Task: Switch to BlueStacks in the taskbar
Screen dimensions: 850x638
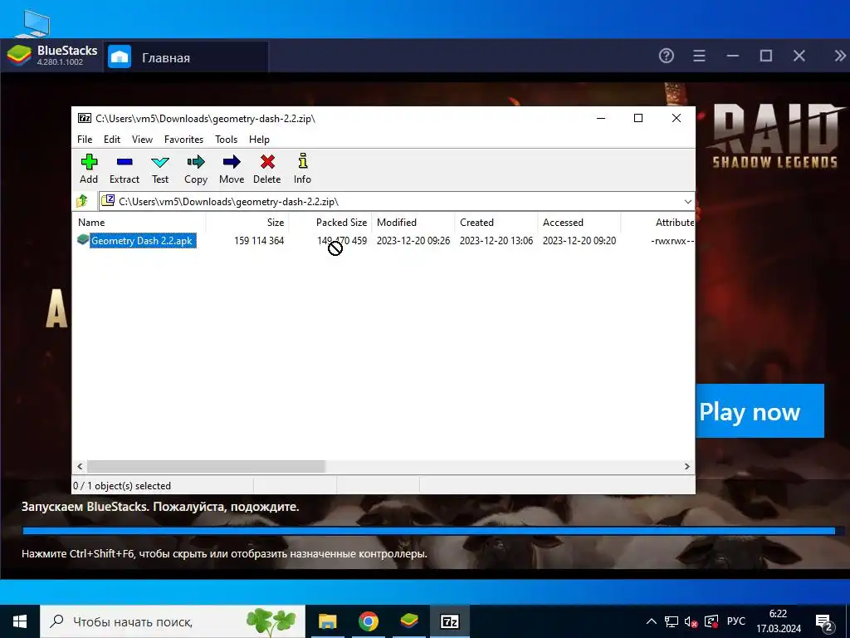Action: coord(409,621)
